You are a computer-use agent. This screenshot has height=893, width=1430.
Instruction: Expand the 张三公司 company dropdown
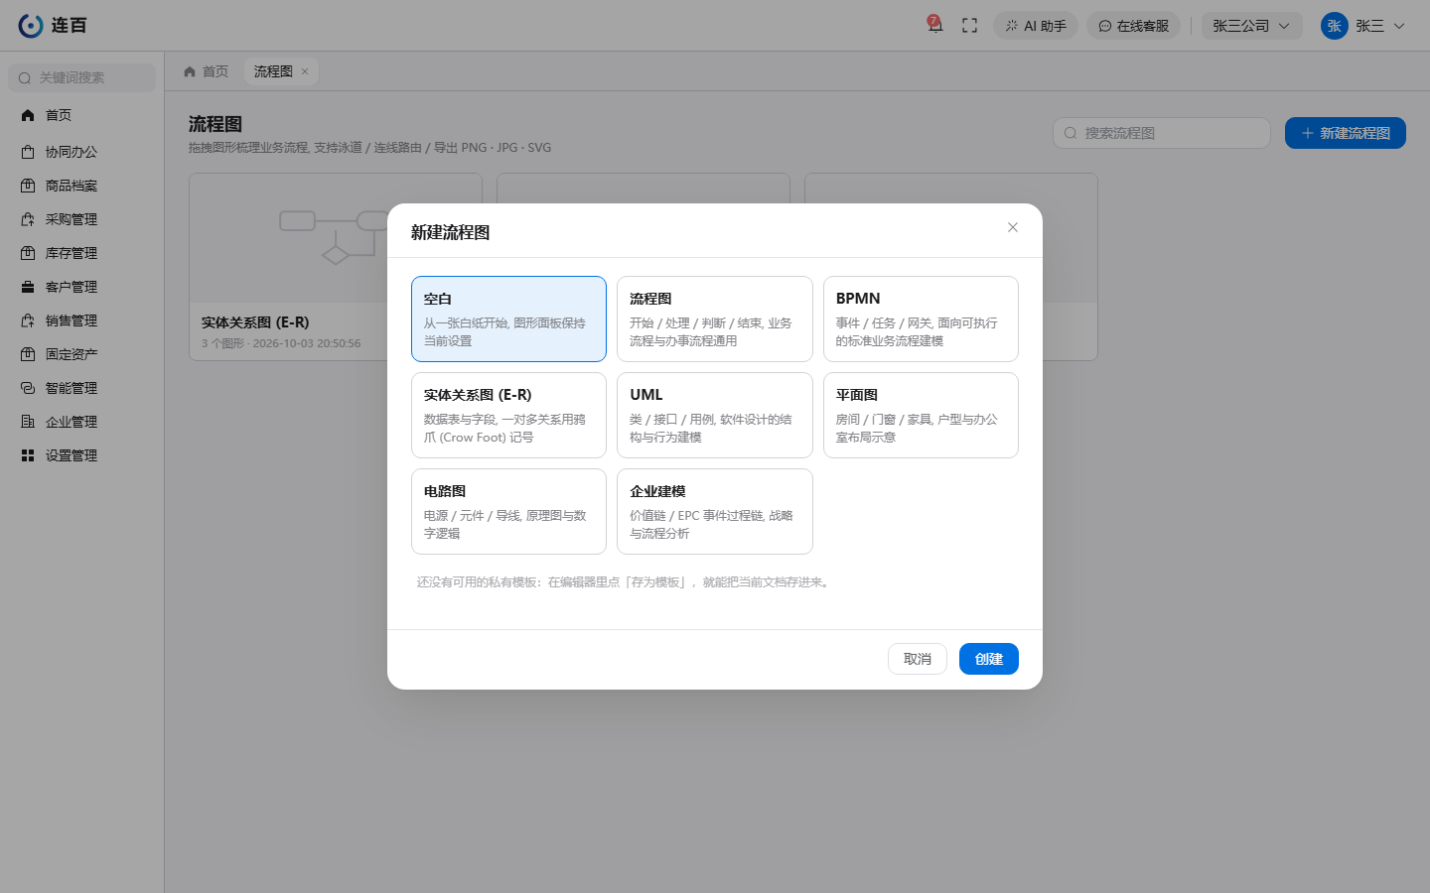pos(1251,26)
